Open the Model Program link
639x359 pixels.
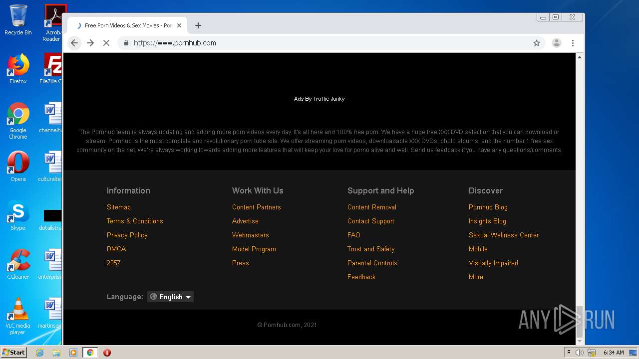coord(254,249)
